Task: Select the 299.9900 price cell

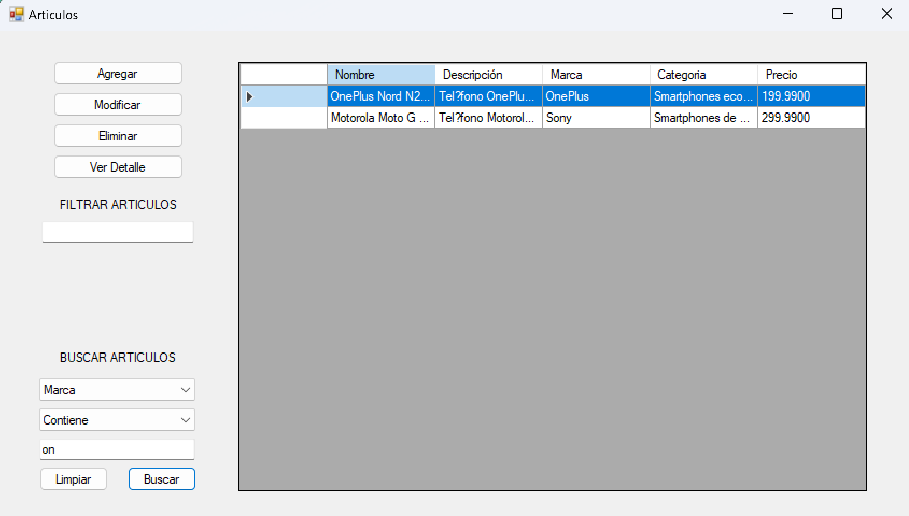Action: point(811,118)
